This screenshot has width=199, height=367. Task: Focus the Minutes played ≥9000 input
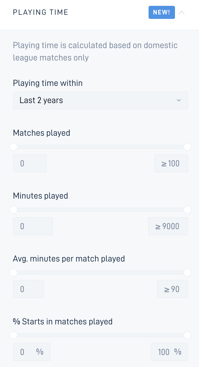168,226
